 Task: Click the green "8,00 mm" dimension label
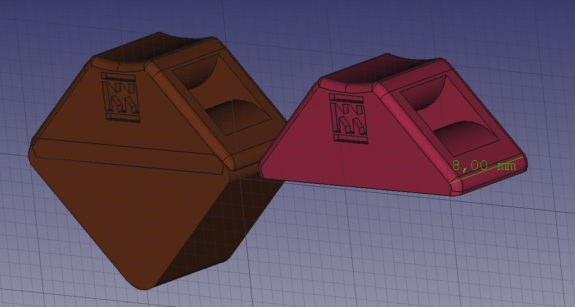pos(483,165)
